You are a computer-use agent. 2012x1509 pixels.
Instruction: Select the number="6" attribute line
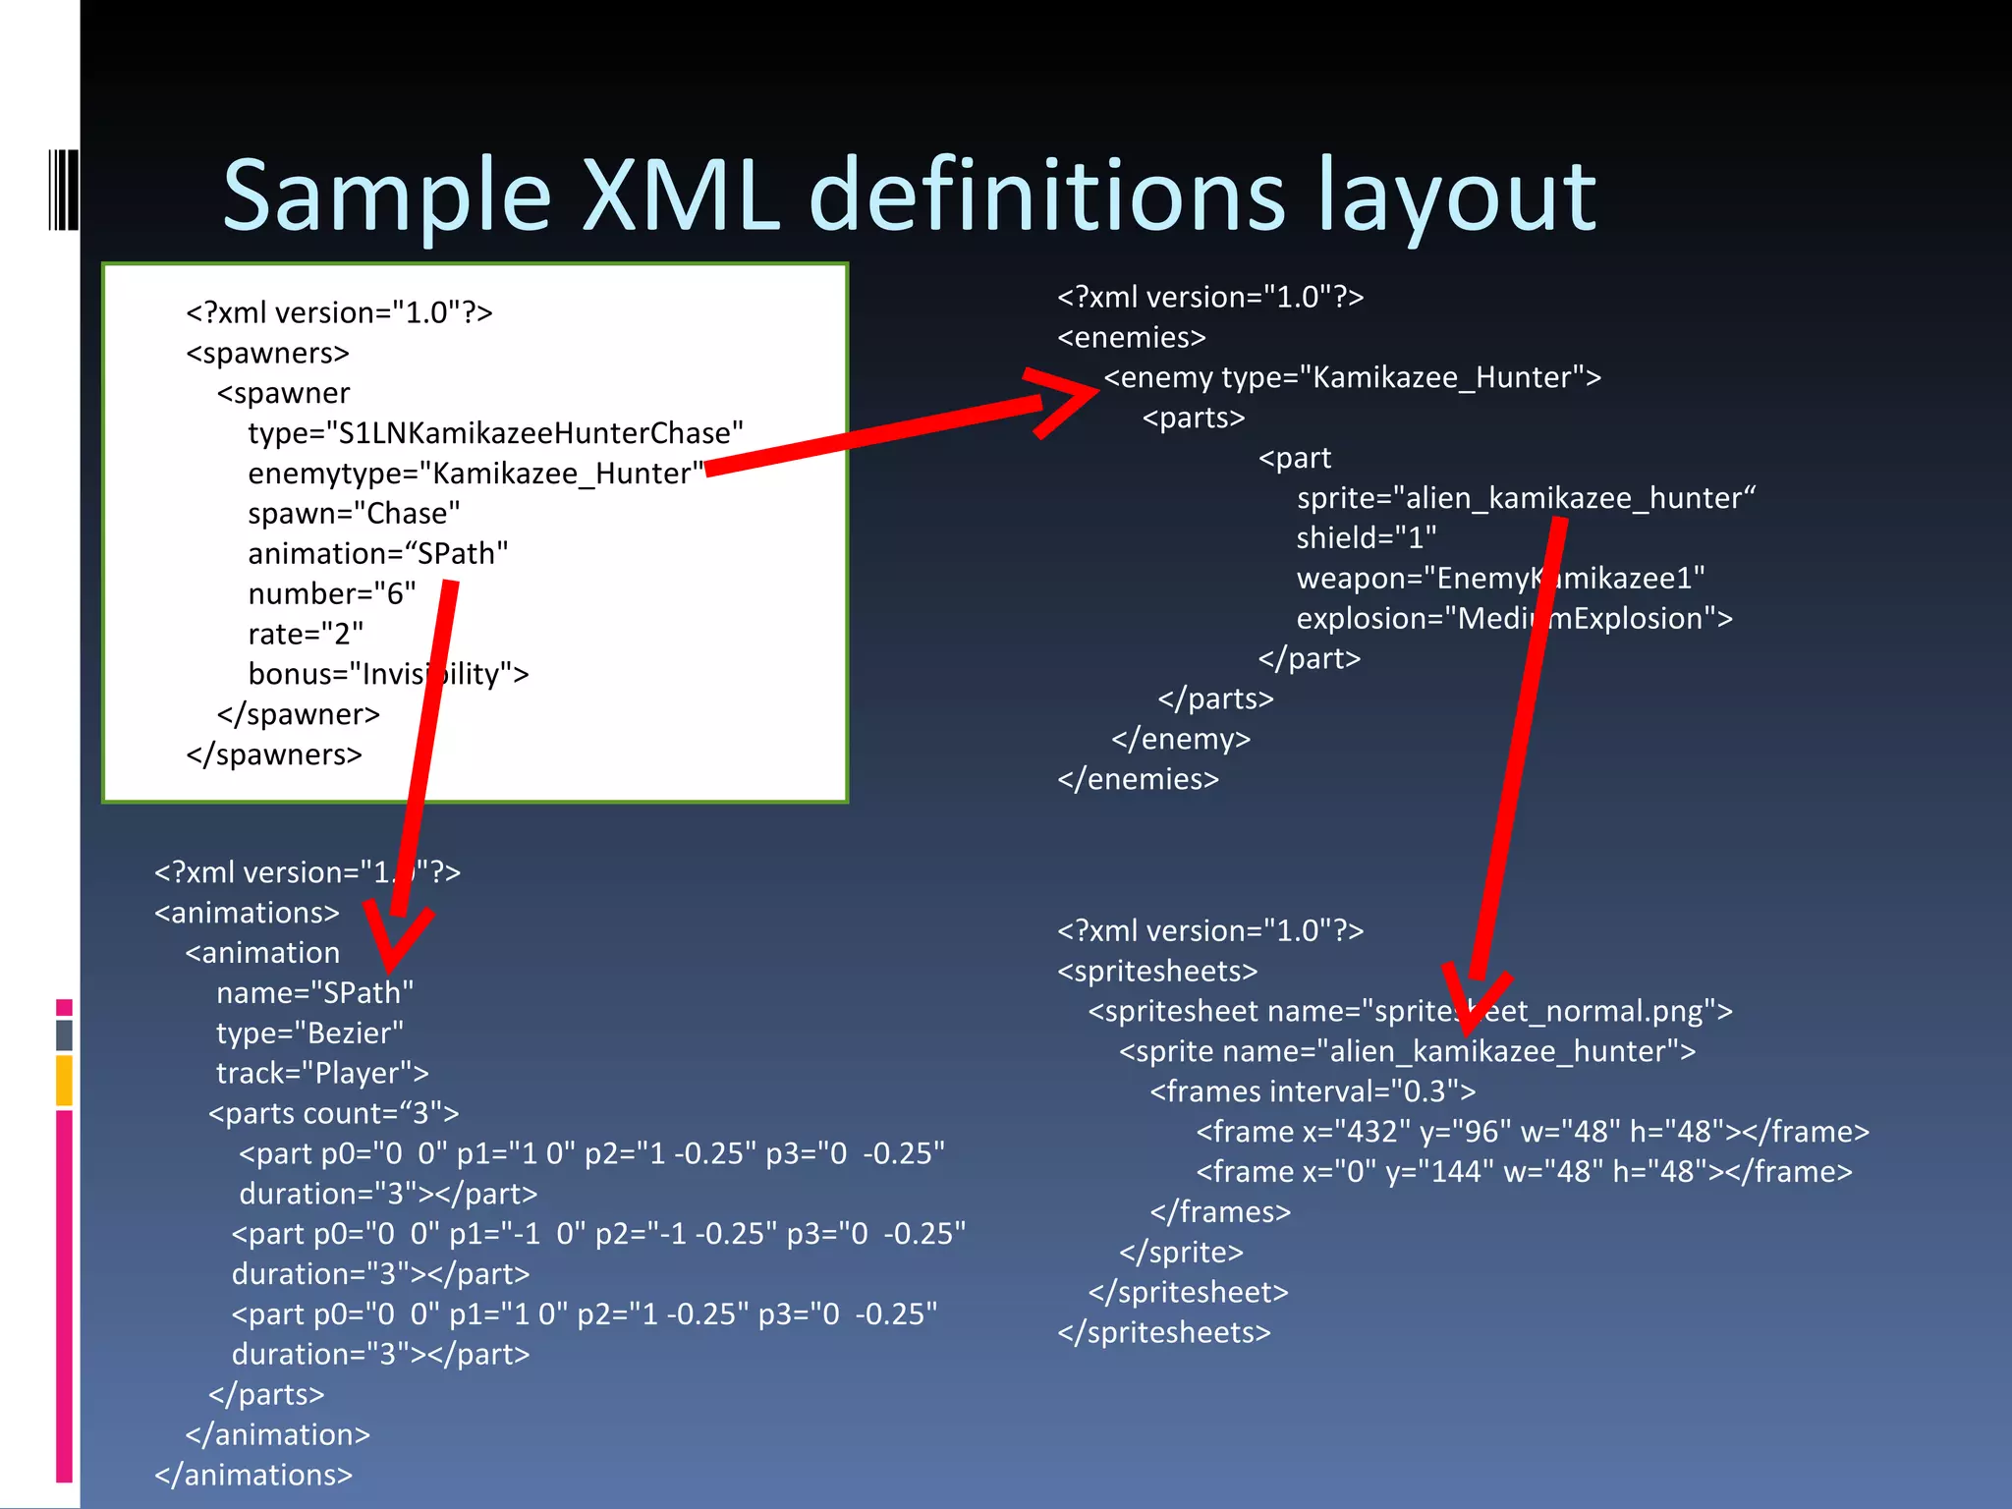(x=332, y=594)
